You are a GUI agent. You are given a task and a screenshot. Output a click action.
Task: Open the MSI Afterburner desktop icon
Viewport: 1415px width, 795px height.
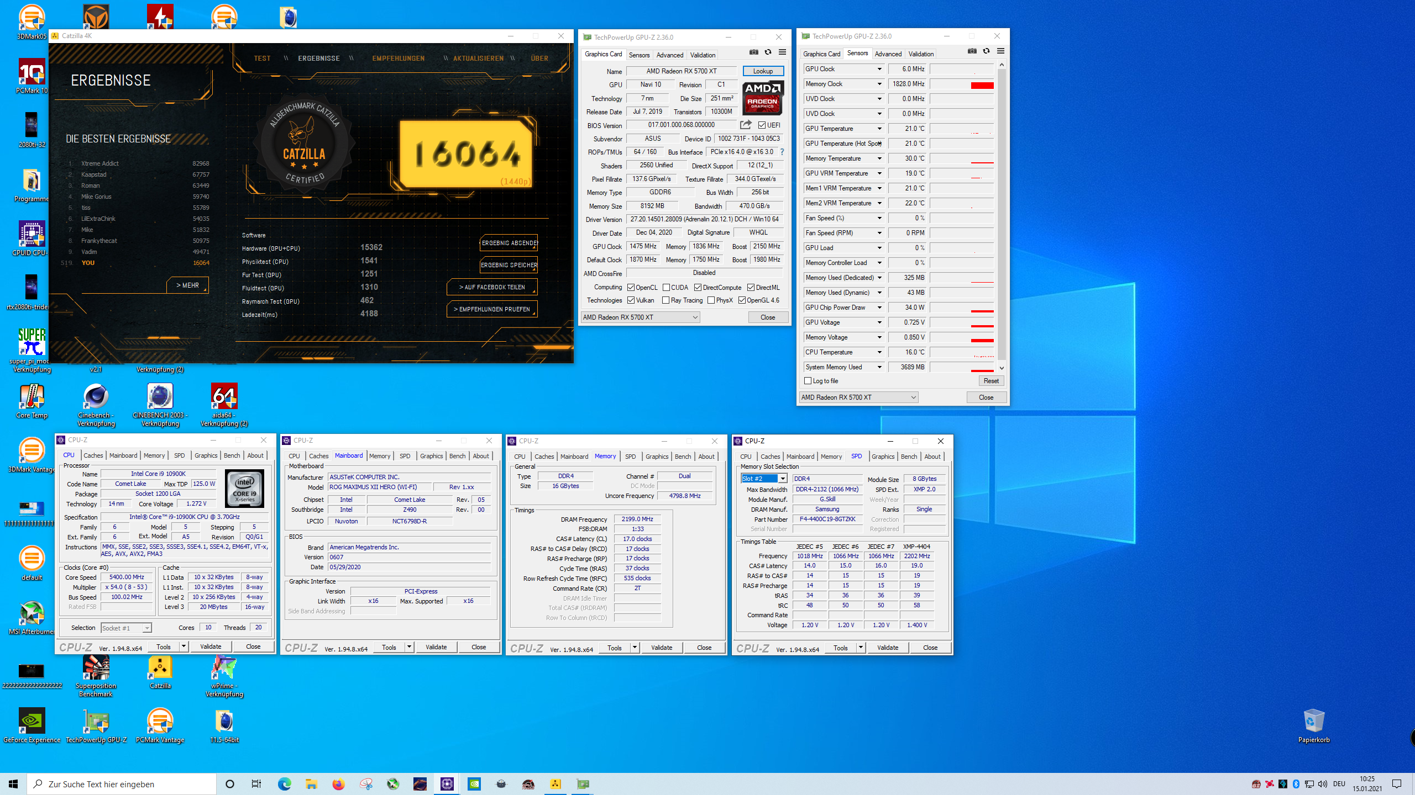tap(32, 617)
